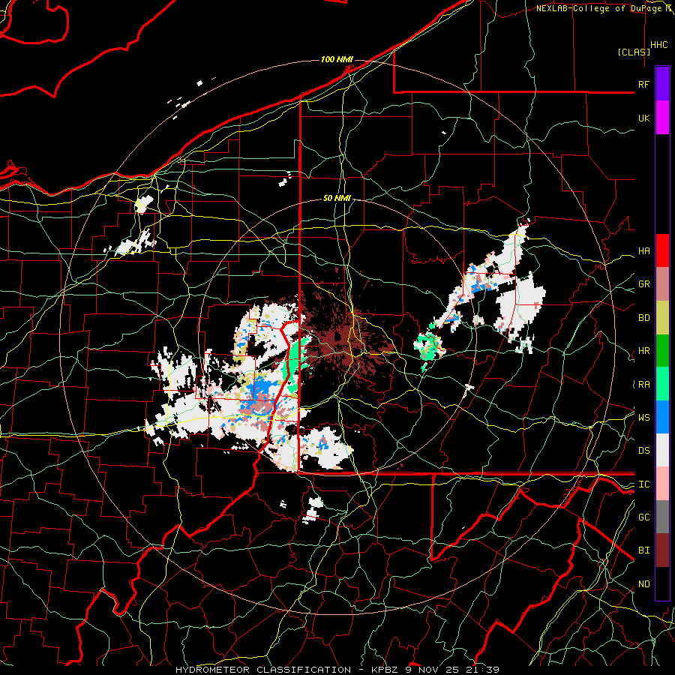675x675 pixels.
Task: Pick the bright green RA color swatch
Action: 662,384
